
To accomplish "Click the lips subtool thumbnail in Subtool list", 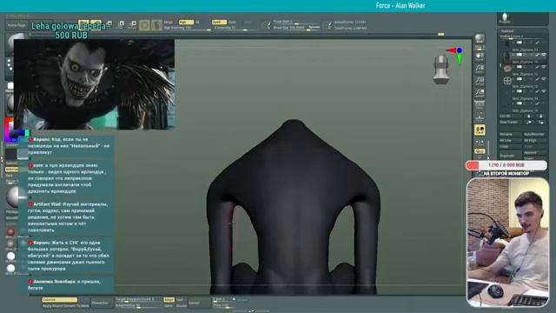I will coord(507,69).
